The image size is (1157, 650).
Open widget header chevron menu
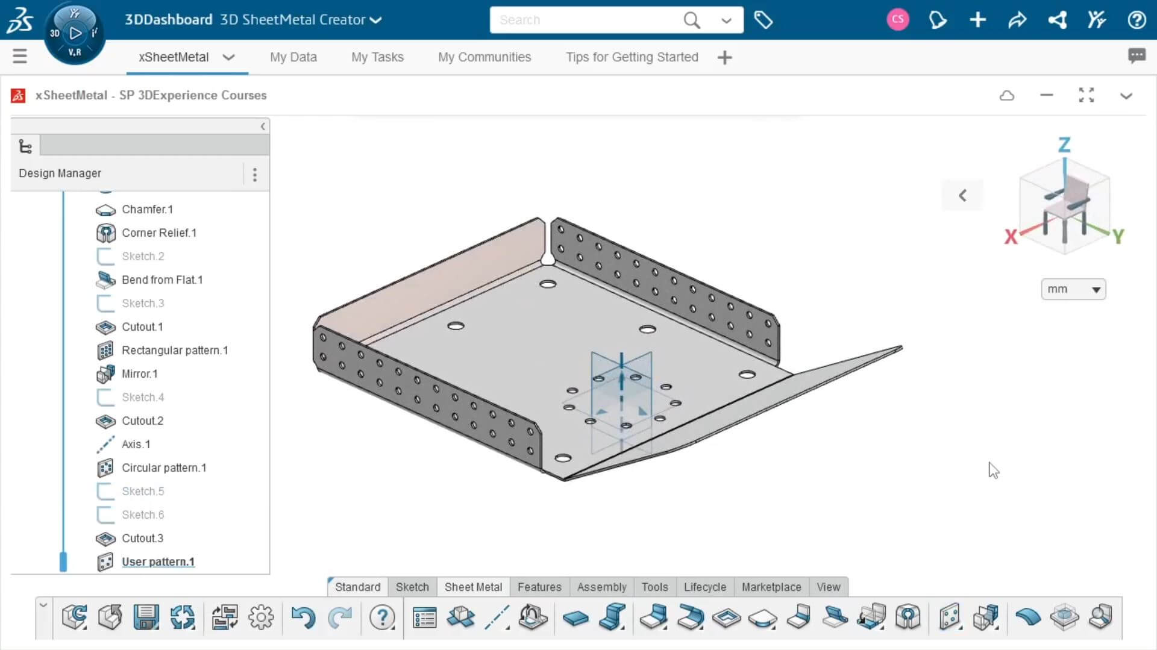click(x=1126, y=96)
